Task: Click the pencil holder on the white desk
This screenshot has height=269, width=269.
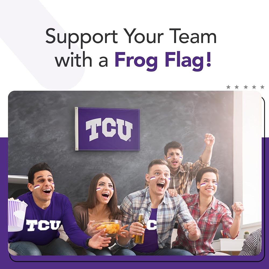Action: (223, 234)
